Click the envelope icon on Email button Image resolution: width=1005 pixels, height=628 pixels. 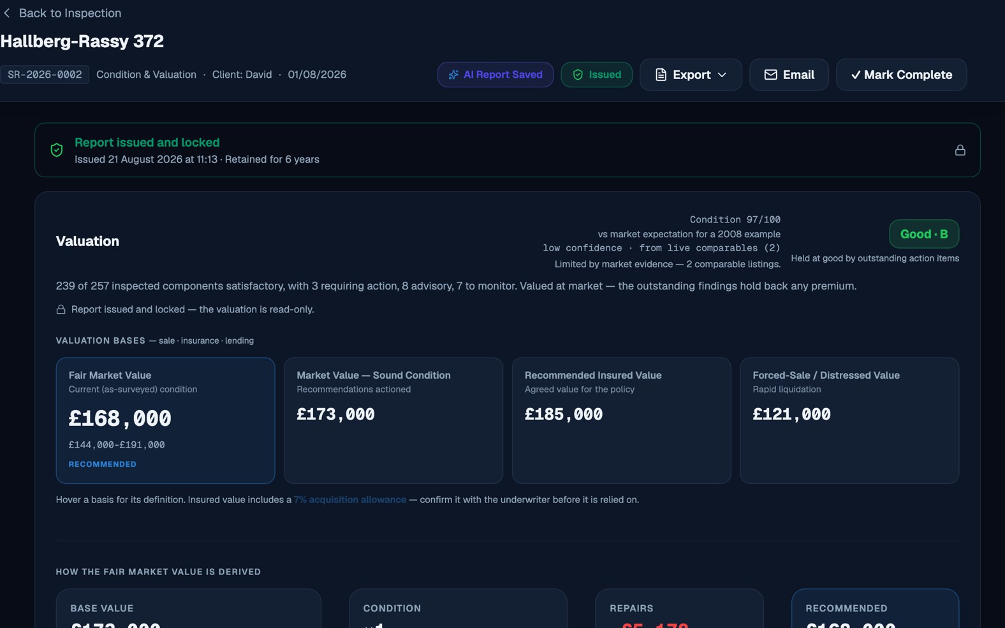click(770, 75)
